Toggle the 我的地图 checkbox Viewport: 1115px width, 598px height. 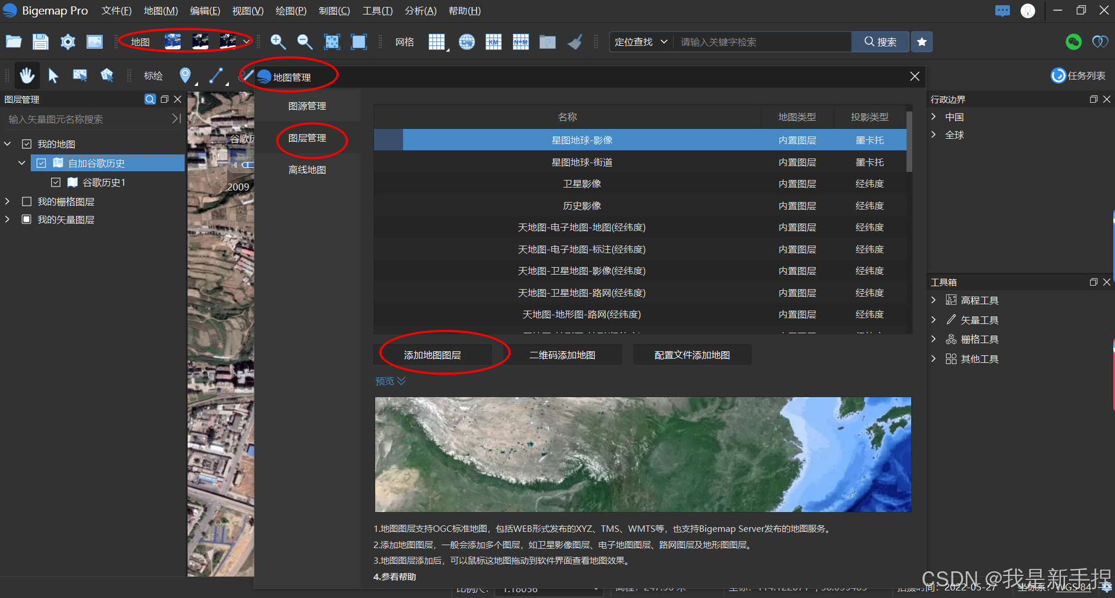[27, 144]
